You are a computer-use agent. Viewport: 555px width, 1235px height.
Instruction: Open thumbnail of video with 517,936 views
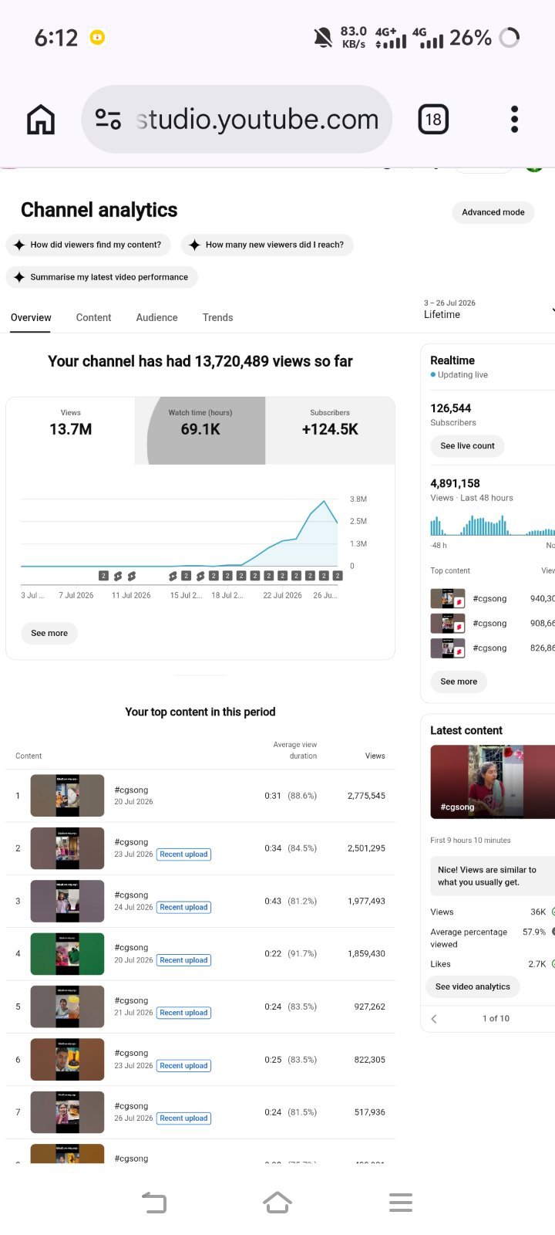point(67,1112)
